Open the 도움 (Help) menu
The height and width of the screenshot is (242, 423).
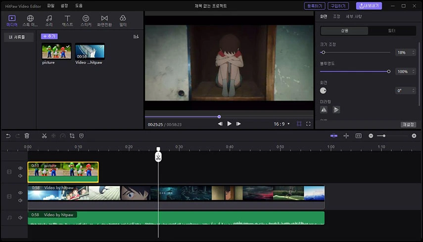79,5
